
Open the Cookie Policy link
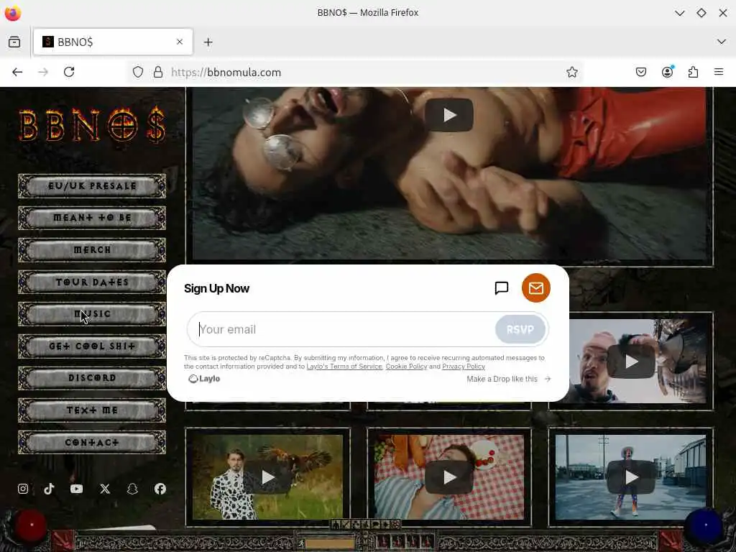tap(407, 367)
